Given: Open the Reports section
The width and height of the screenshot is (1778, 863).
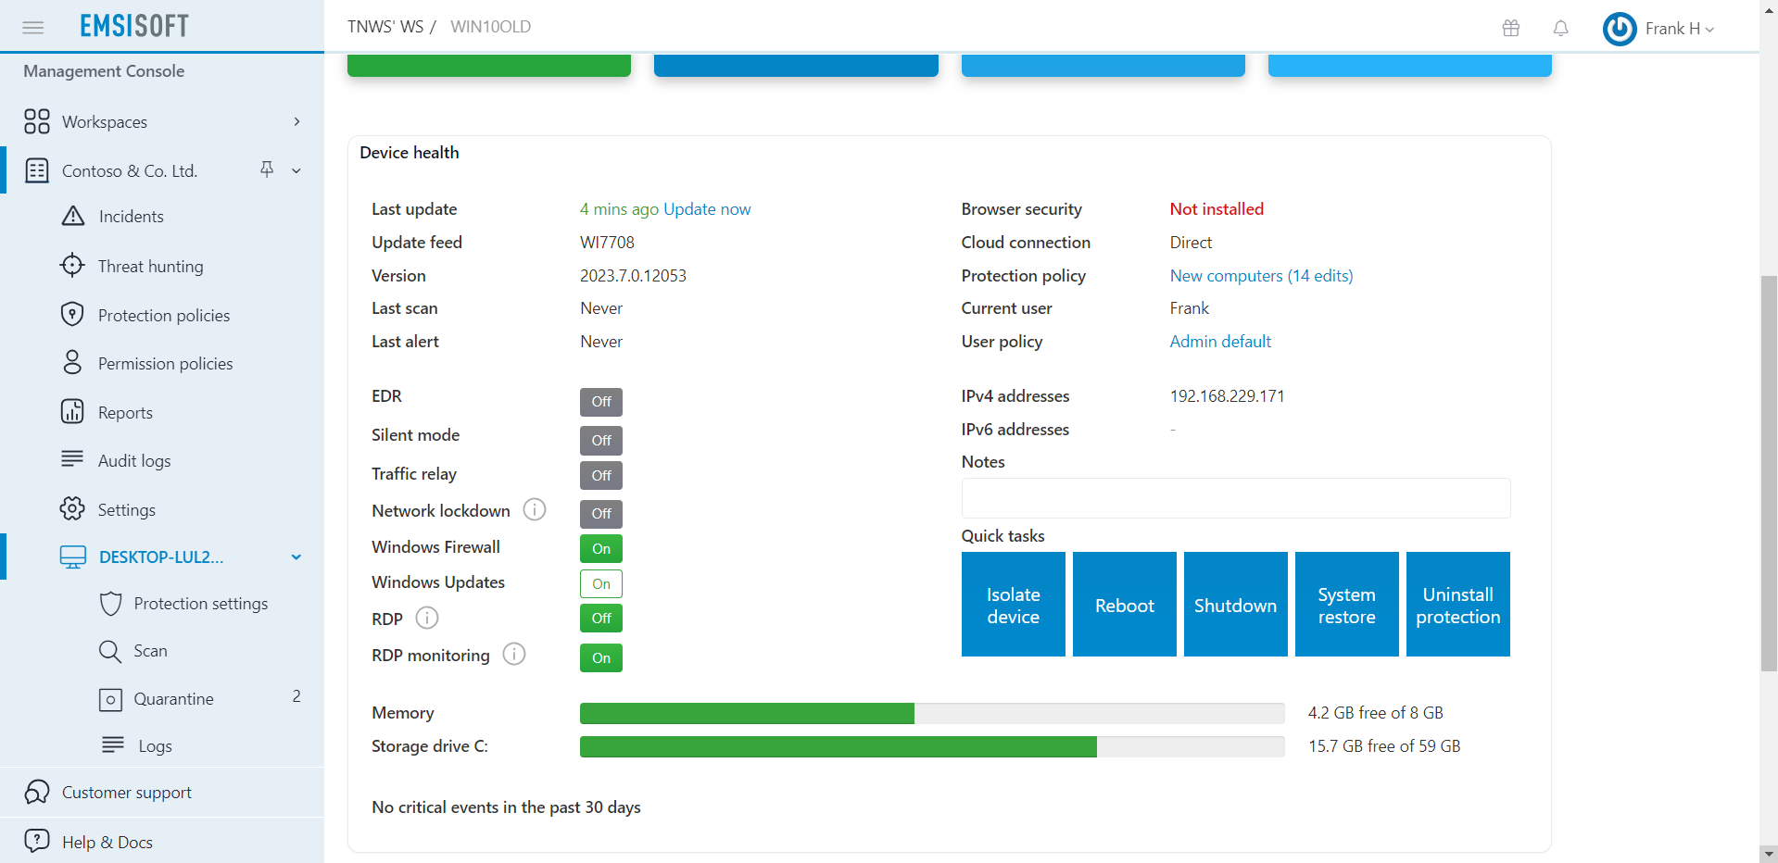Looking at the screenshot, I should pos(125,413).
